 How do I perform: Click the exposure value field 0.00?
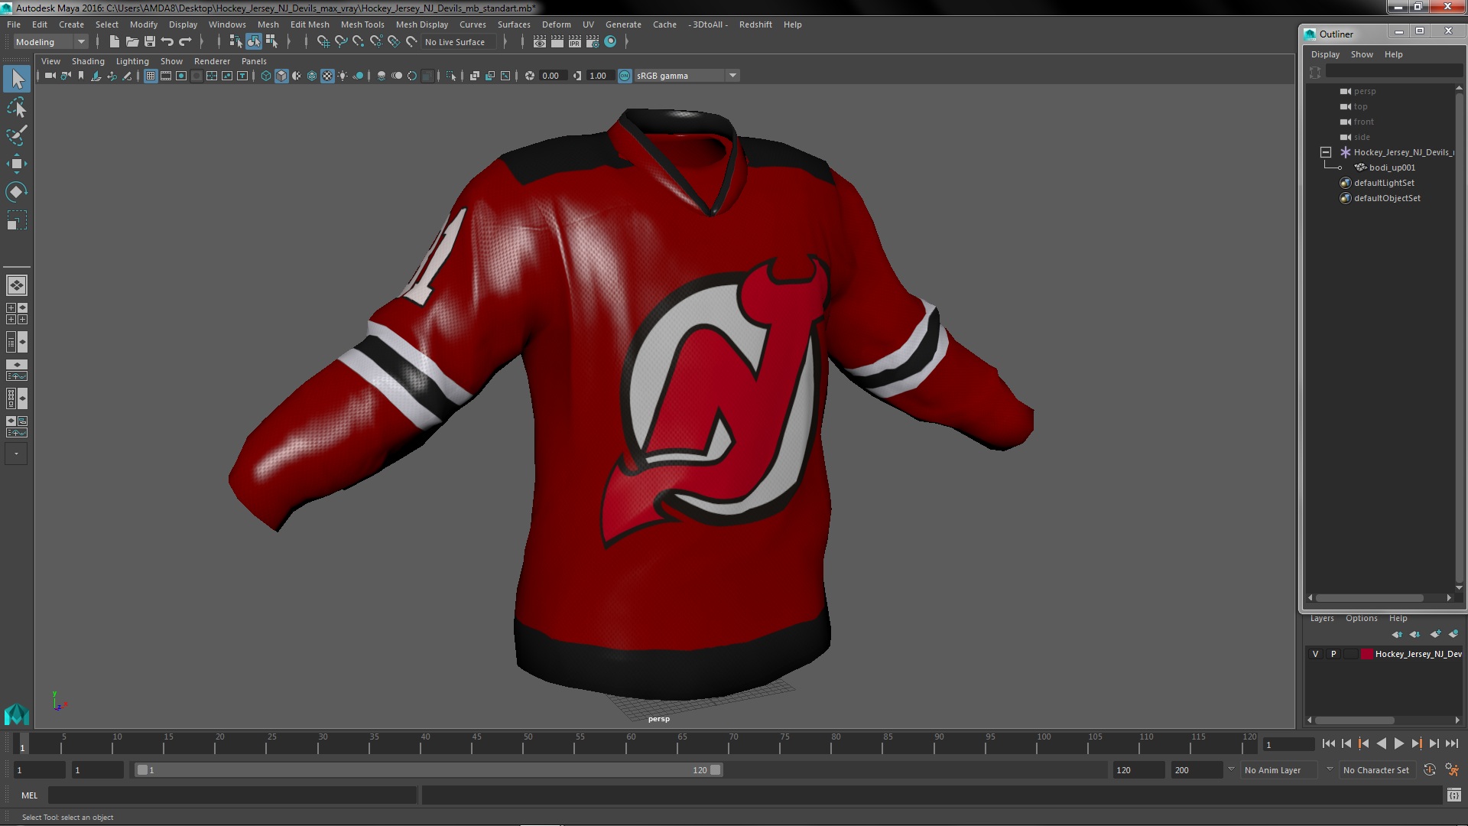552,76
